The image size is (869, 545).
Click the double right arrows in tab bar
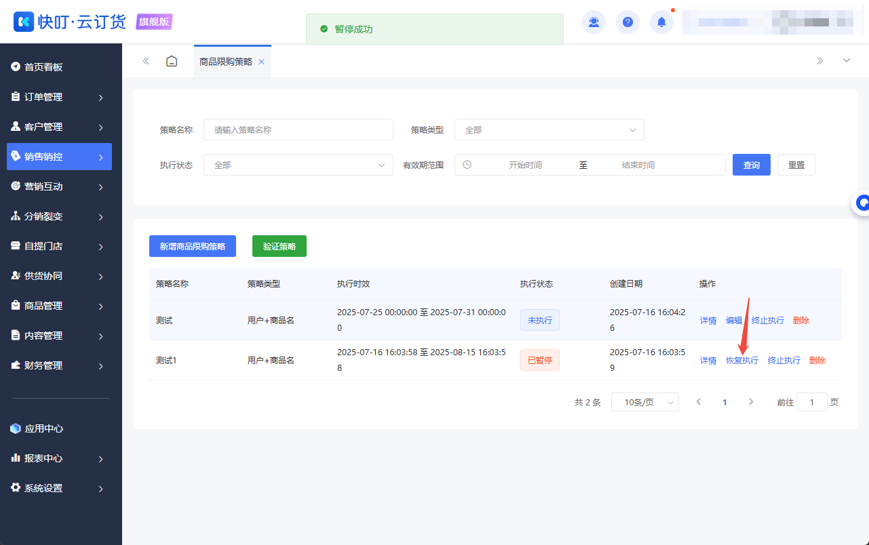coord(819,61)
